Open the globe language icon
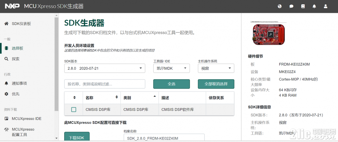338x142 pixels. click(280, 7)
